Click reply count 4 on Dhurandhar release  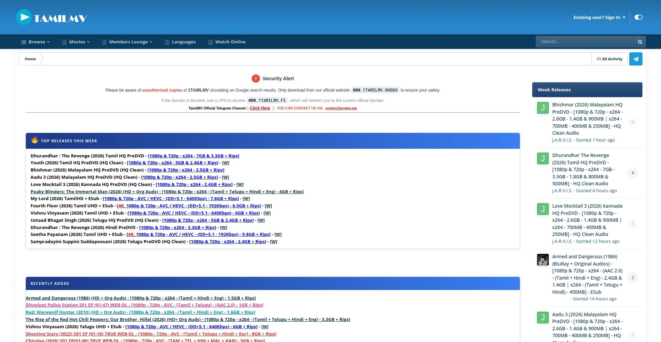tap(633, 173)
